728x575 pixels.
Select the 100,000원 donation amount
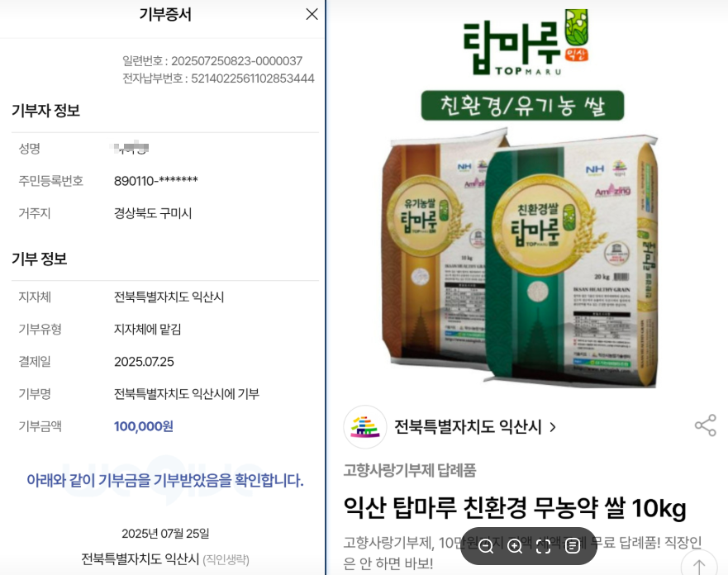pos(144,426)
